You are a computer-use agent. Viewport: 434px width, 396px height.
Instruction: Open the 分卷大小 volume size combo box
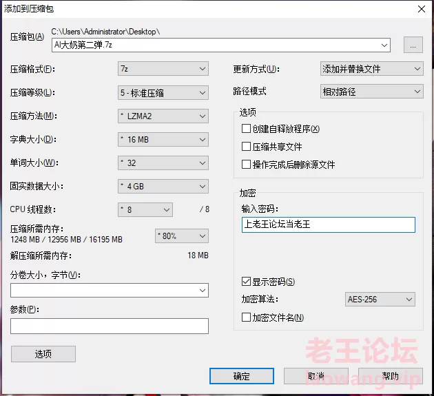coord(110,291)
